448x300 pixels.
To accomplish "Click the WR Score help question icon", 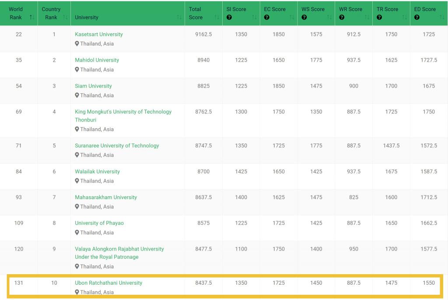I will click(342, 17).
